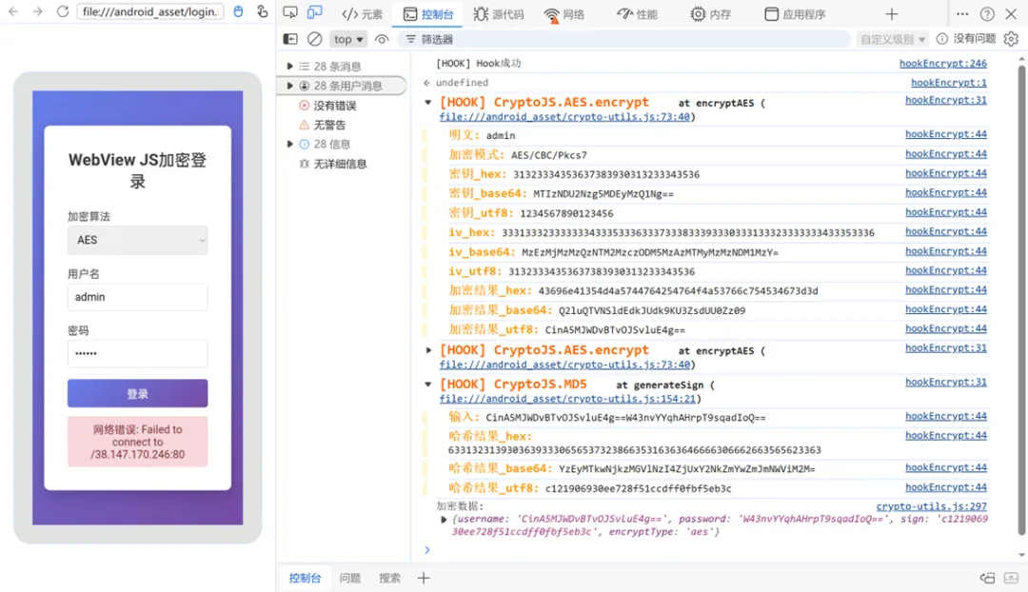Viewport: 1028px width, 592px height.
Task: Click the 没有问题 issues indicator
Action: click(966, 39)
